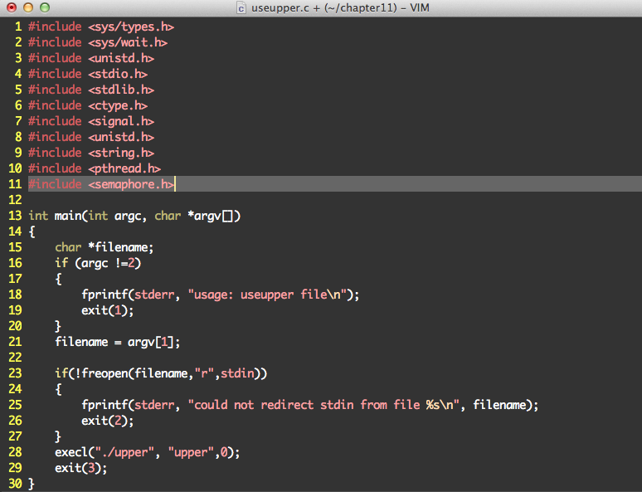The image size is (642, 492).
Task: Click line 4 '#include <stdio.h>'
Action: [x=88, y=74]
